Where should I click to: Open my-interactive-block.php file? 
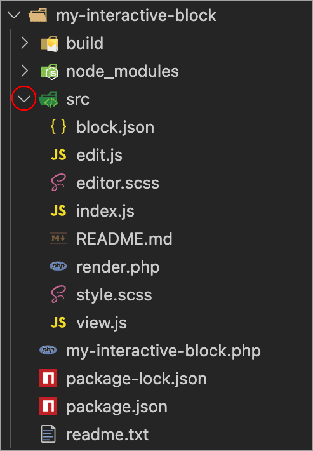[164, 351]
